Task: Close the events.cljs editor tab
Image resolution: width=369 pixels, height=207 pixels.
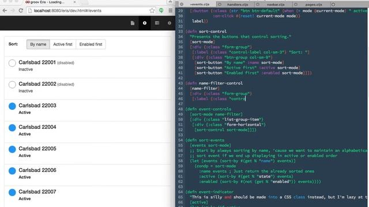Action: [x=182, y=4]
